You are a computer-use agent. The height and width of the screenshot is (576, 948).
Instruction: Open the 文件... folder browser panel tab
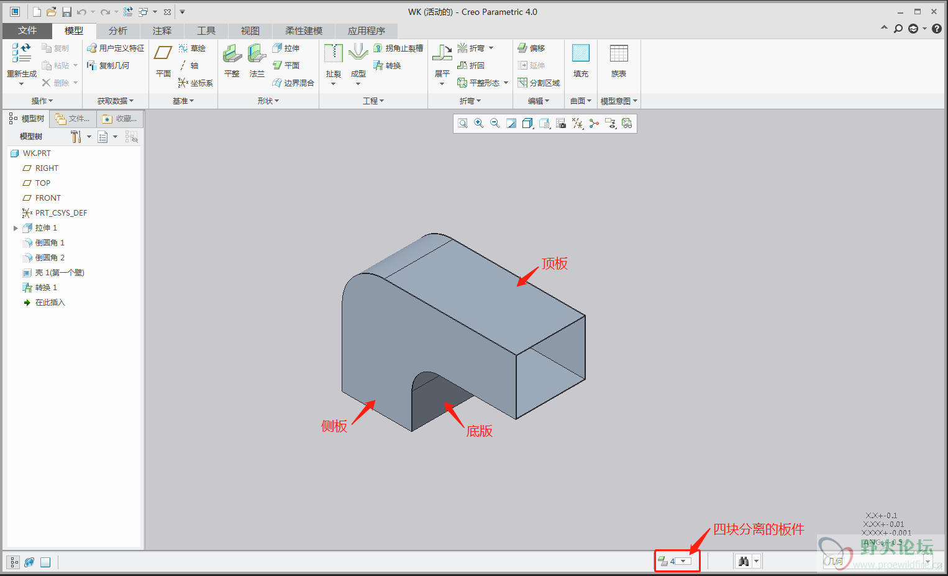click(73, 119)
